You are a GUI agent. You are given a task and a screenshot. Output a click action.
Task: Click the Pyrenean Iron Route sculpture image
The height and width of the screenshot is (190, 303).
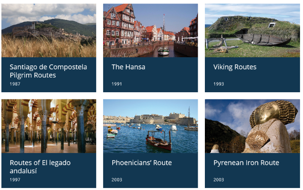tap(252, 126)
